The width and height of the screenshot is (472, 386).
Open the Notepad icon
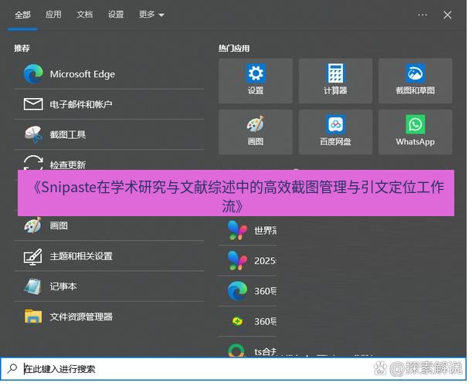32,286
